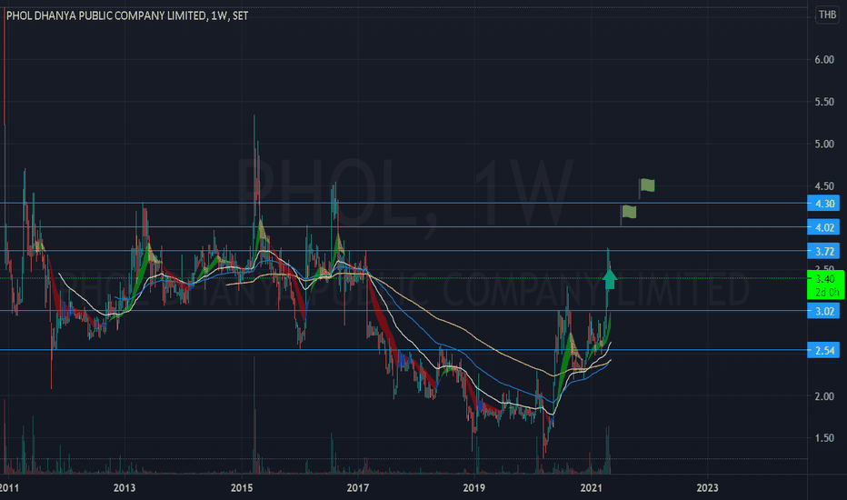The width and height of the screenshot is (847, 500).
Task: Click the 2015 time axis label
Action: click(242, 487)
